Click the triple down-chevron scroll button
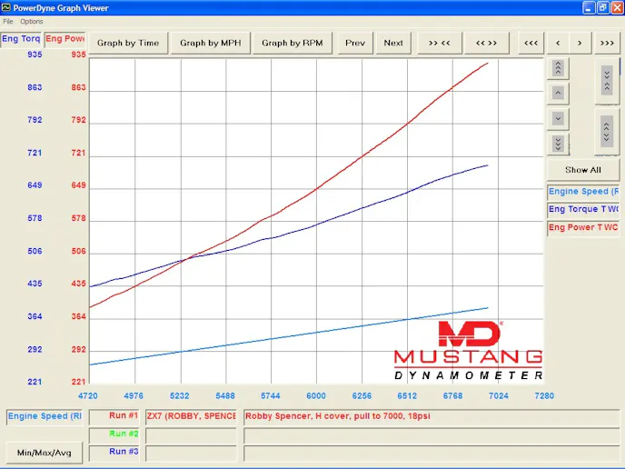 tap(558, 144)
